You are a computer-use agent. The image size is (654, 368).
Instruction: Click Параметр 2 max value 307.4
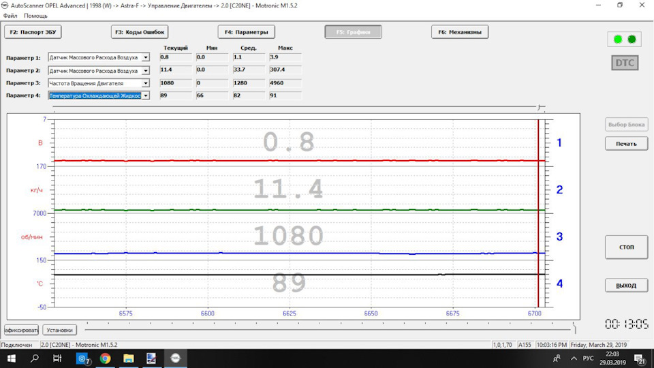point(285,70)
